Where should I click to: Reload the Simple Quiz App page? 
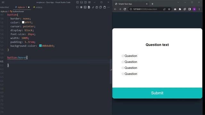coord(125,9)
